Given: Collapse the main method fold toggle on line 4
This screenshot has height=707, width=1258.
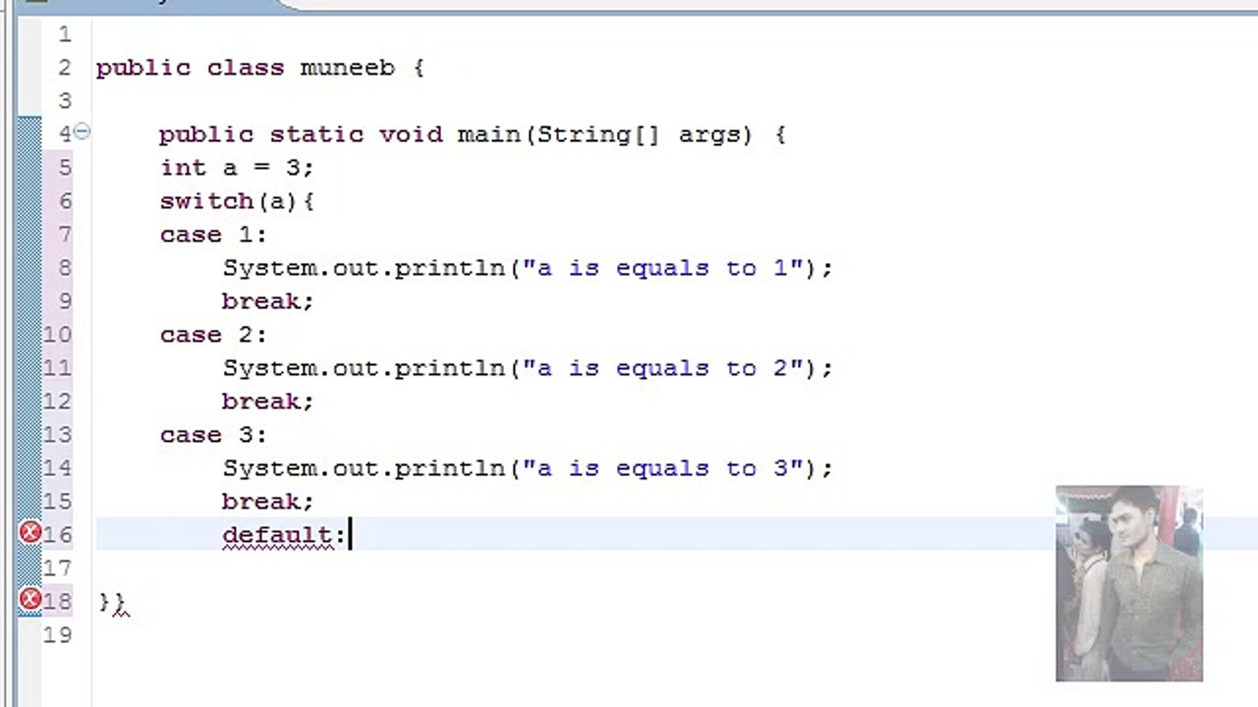Looking at the screenshot, I should click(82, 132).
